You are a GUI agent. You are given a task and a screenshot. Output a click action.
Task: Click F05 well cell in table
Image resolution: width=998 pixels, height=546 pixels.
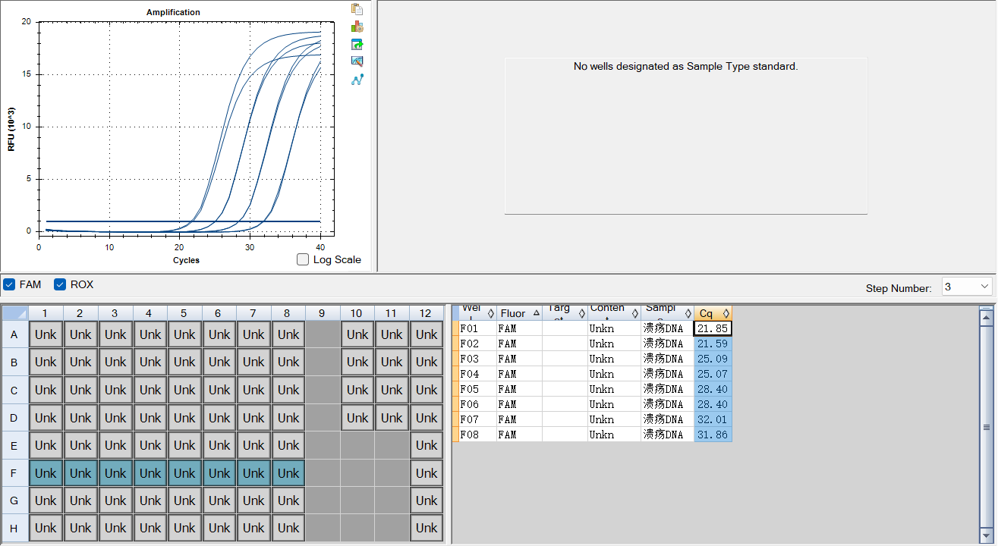tap(477, 389)
